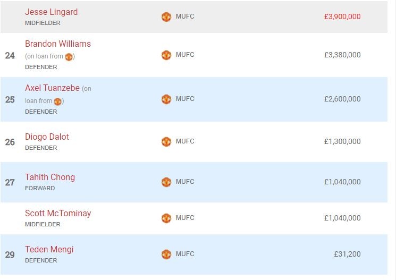Viewport: 396px width, 280px height.
Task: Open Jesse Lingard's player page
Action: (51, 12)
